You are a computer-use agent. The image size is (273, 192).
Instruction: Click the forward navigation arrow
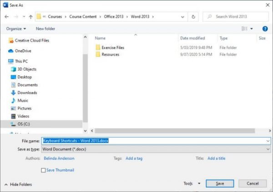point(16,17)
